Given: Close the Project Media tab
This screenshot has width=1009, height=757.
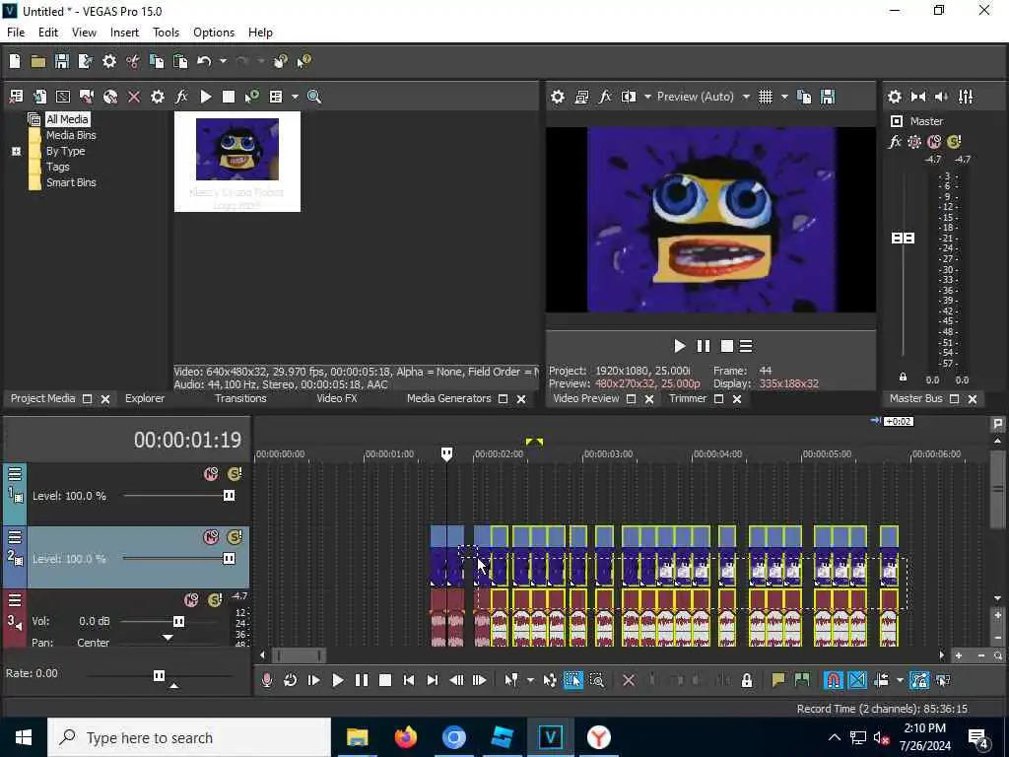Looking at the screenshot, I should 105,399.
